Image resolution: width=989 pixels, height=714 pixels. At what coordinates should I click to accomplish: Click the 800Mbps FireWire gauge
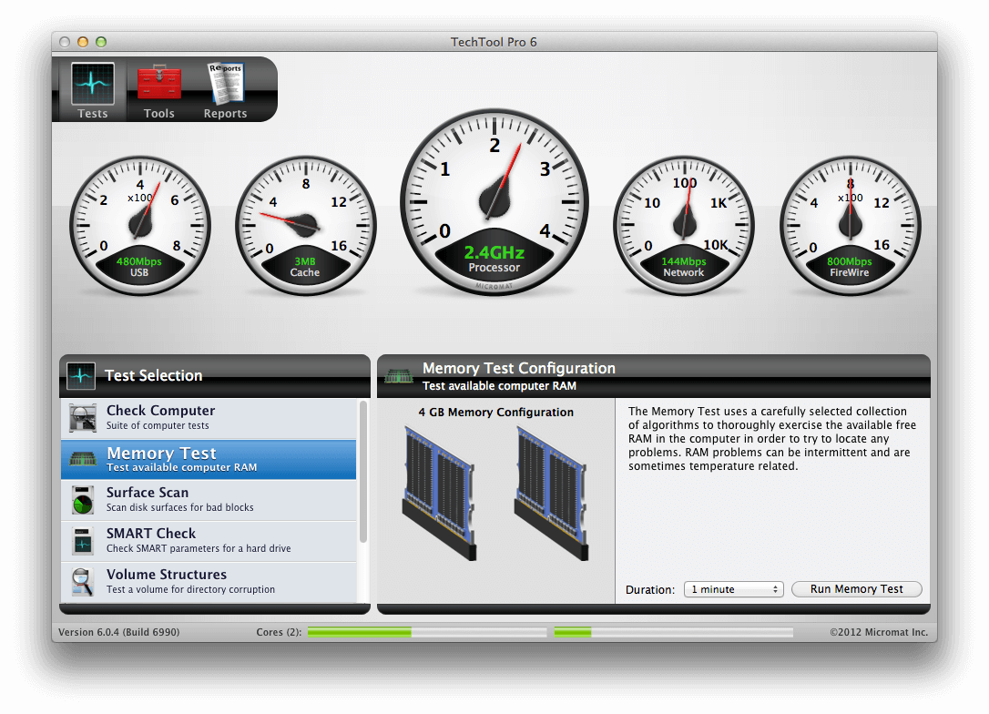click(851, 226)
